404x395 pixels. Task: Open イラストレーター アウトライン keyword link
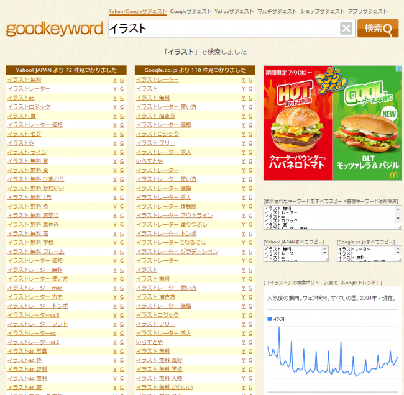coord(175,216)
